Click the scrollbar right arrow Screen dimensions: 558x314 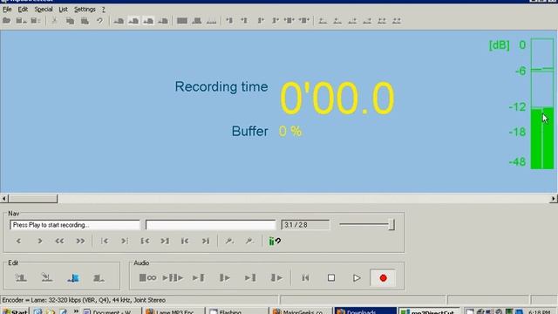[554, 199]
